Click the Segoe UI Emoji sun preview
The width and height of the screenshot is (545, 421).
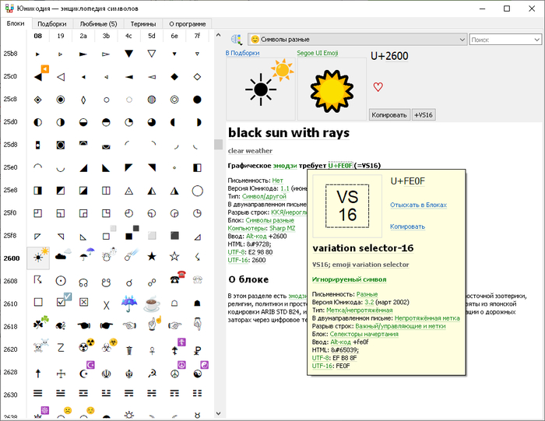332,89
